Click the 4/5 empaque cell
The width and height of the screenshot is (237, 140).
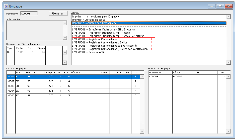pos(47,91)
